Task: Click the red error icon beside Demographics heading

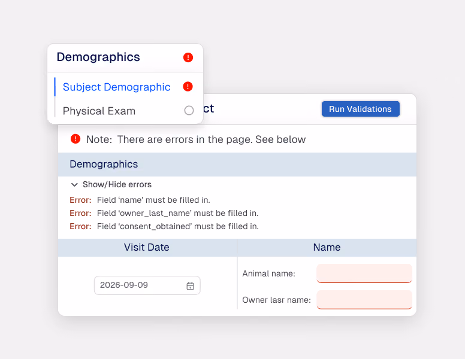Action: coord(188,57)
